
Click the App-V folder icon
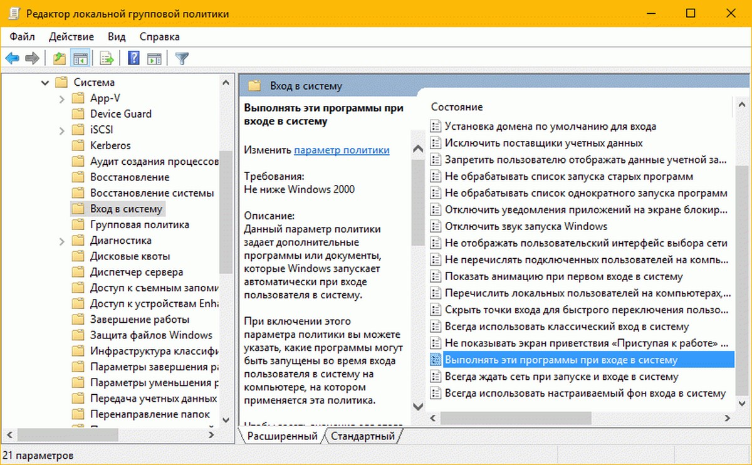(78, 98)
